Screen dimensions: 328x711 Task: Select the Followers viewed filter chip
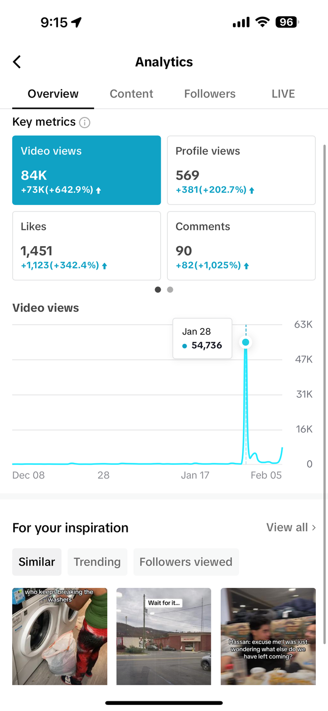186,562
